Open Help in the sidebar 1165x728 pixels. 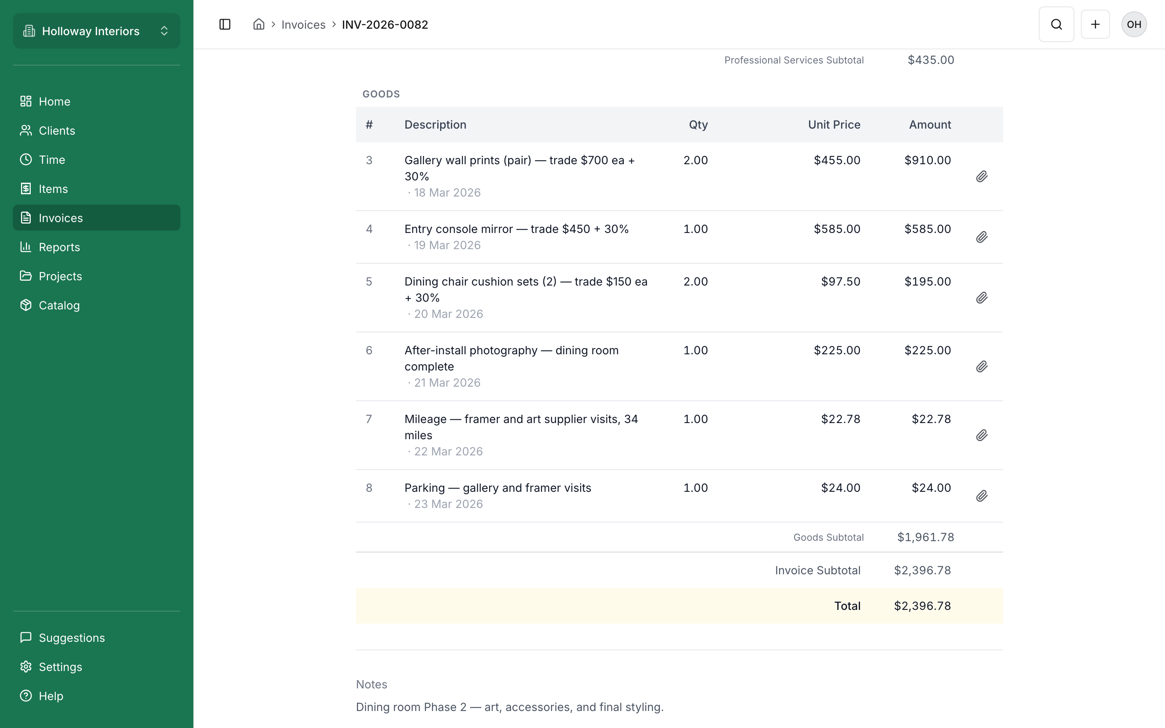pyautogui.click(x=97, y=696)
